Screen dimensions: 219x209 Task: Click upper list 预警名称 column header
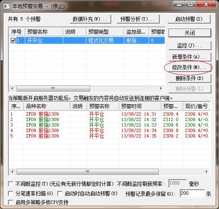coord(44,32)
